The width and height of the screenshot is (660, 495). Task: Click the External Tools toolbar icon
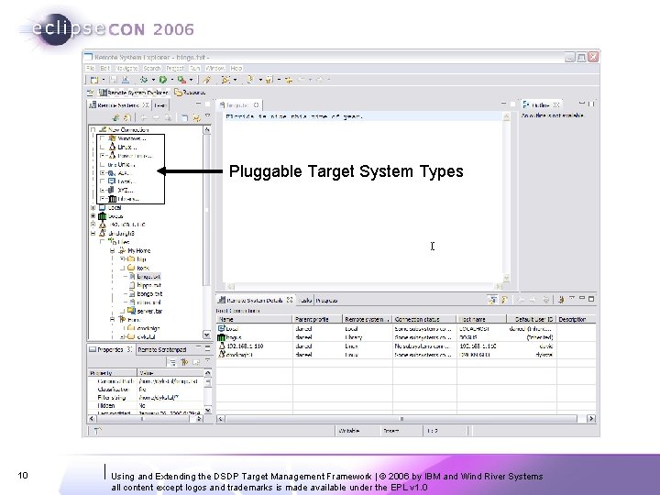(x=181, y=80)
